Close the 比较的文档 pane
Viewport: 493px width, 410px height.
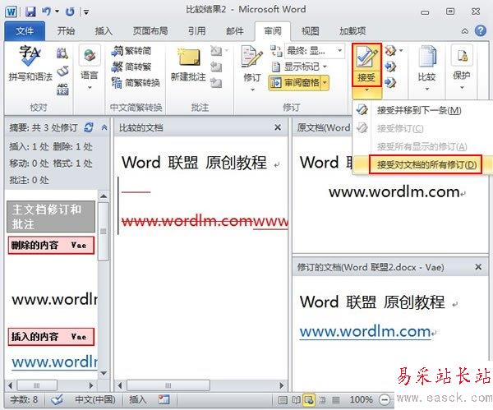point(278,127)
